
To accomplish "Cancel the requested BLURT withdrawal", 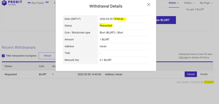I will coord(191,74).
